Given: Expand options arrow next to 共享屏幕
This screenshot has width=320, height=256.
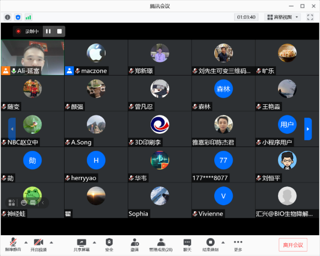Looking at the screenshot, I should pyautogui.click(x=94, y=242).
